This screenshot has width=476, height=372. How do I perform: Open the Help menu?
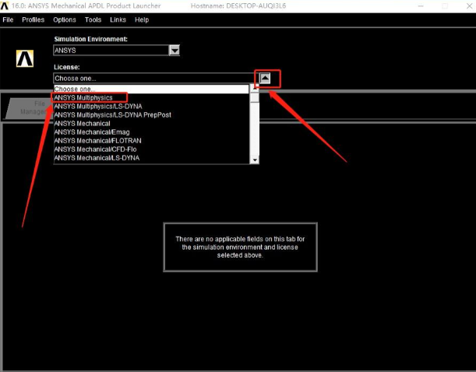pos(142,19)
